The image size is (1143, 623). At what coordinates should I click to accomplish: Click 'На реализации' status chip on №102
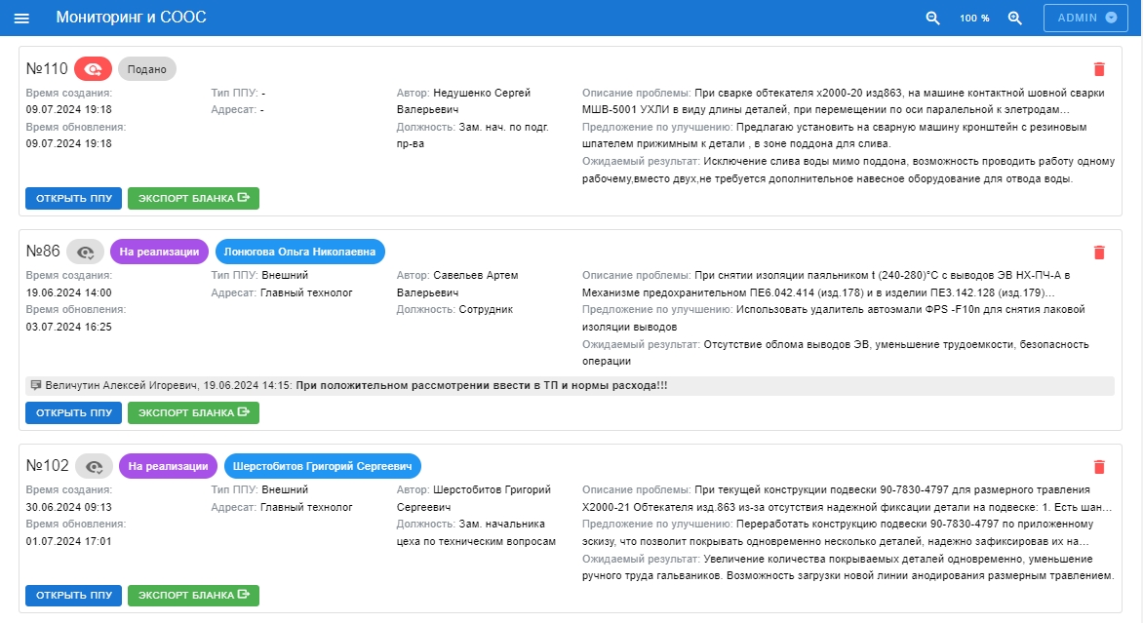click(168, 466)
